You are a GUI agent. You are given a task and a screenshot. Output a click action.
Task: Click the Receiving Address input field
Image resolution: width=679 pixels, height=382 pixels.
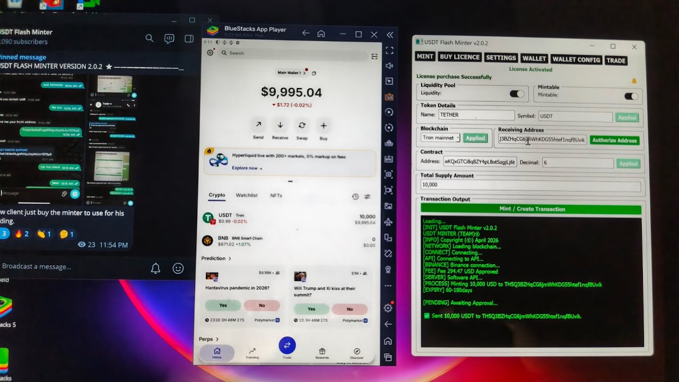click(x=542, y=140)
